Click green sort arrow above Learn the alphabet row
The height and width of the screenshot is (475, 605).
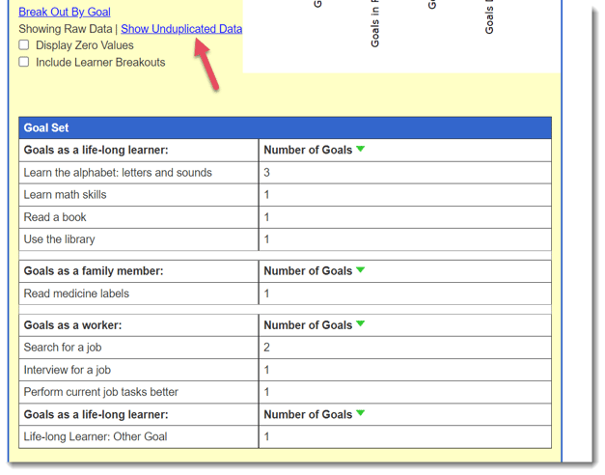click(x=360, y=150)
